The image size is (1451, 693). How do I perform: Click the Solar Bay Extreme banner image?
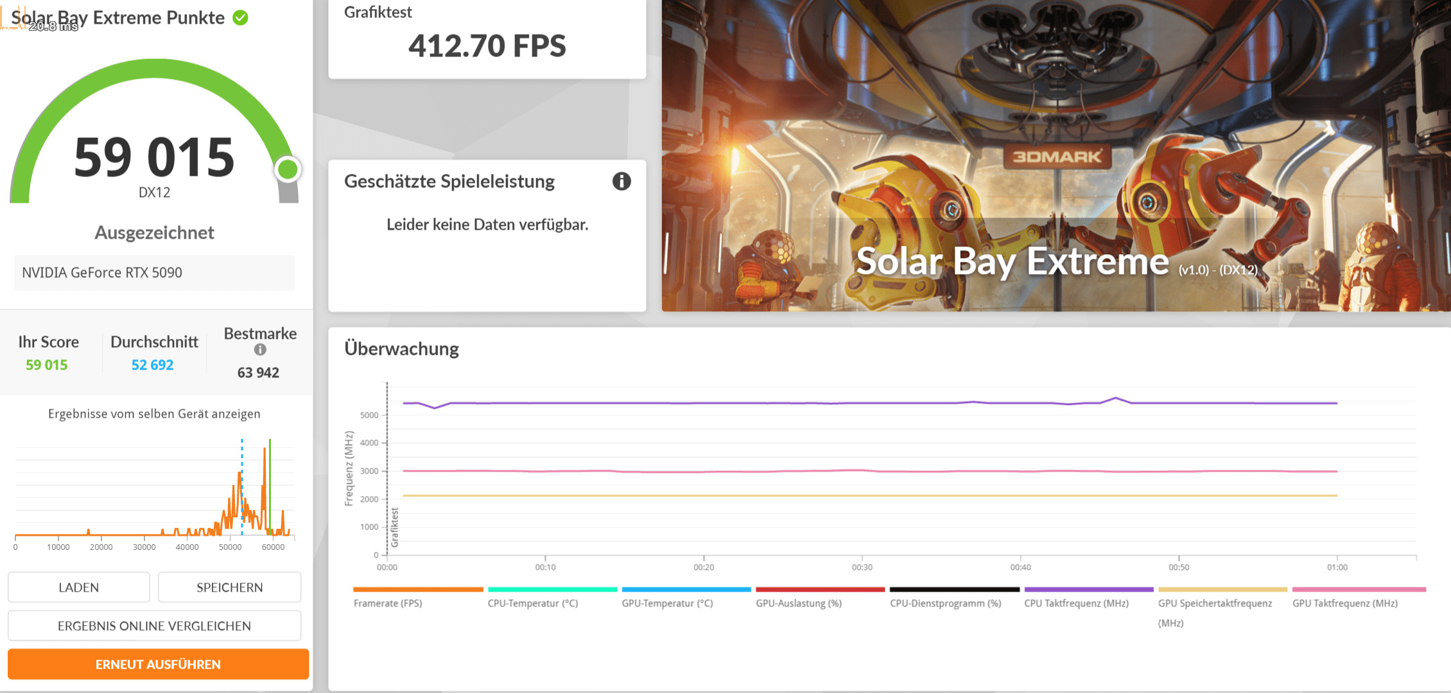point(1056,155)
